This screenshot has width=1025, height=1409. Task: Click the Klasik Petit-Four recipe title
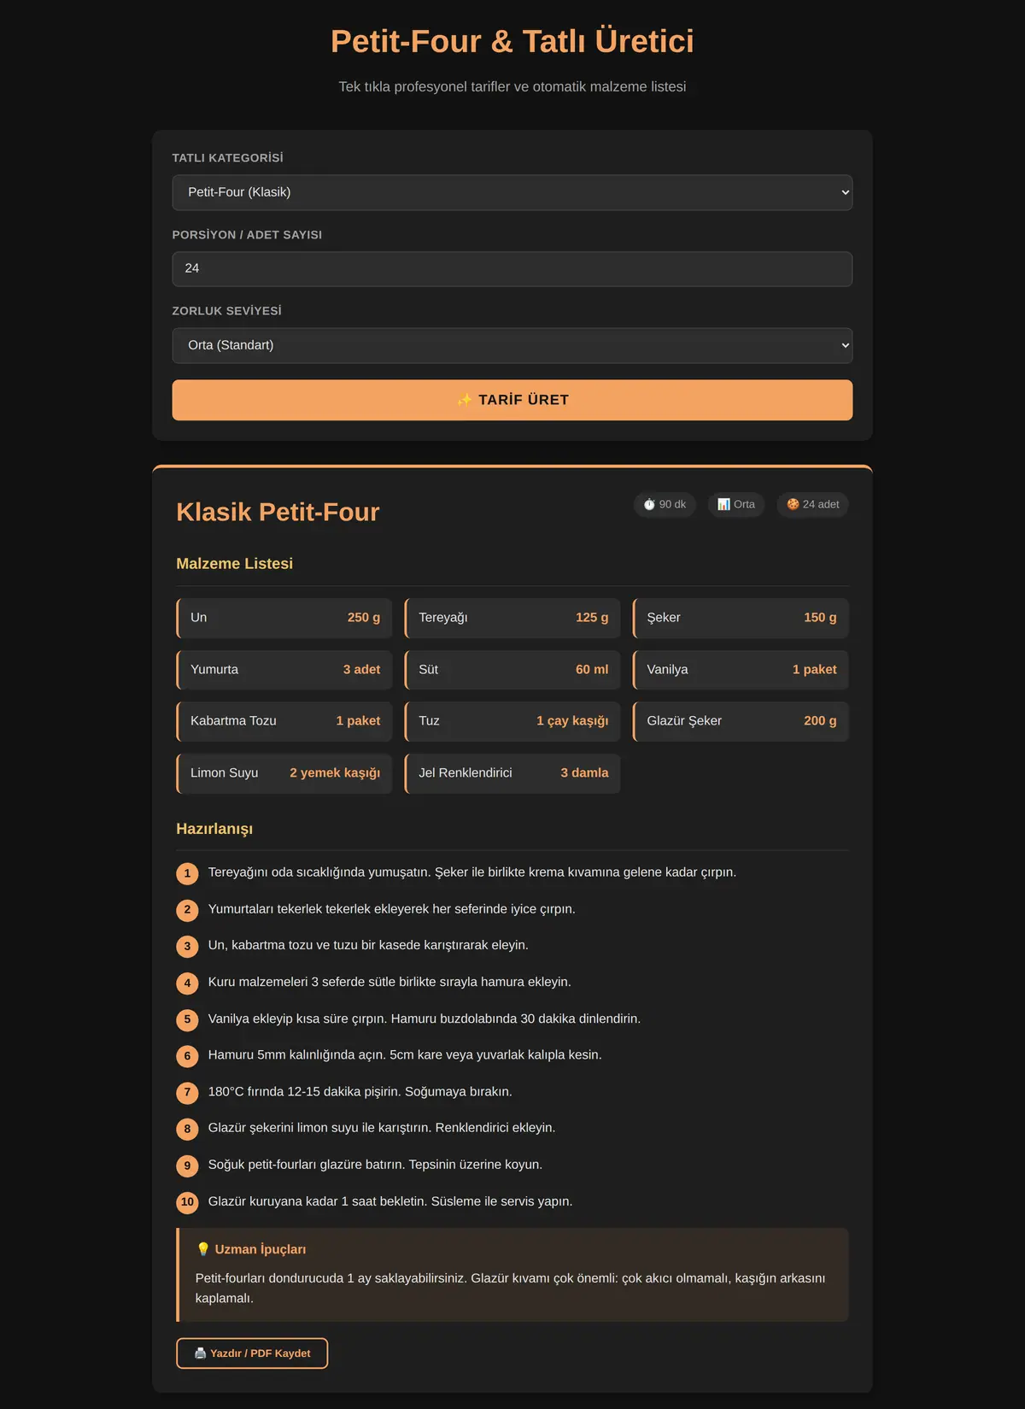click(278, 512)
